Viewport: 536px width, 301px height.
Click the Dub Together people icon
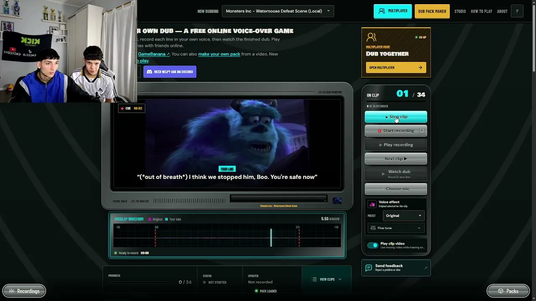coord(371,38)
